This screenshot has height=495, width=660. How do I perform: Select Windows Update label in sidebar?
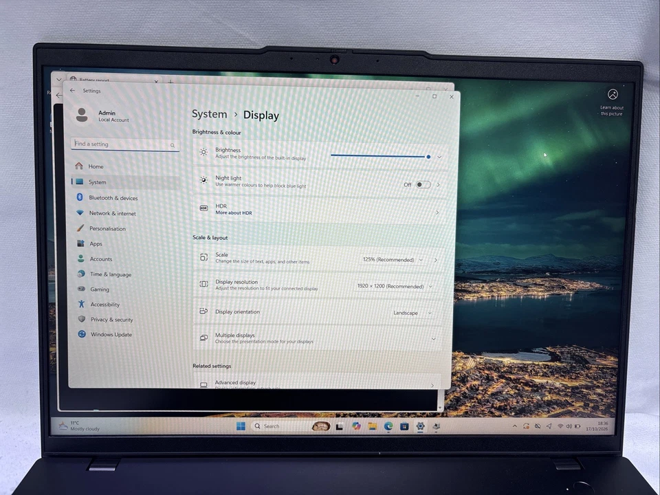[x=111, y=335]
